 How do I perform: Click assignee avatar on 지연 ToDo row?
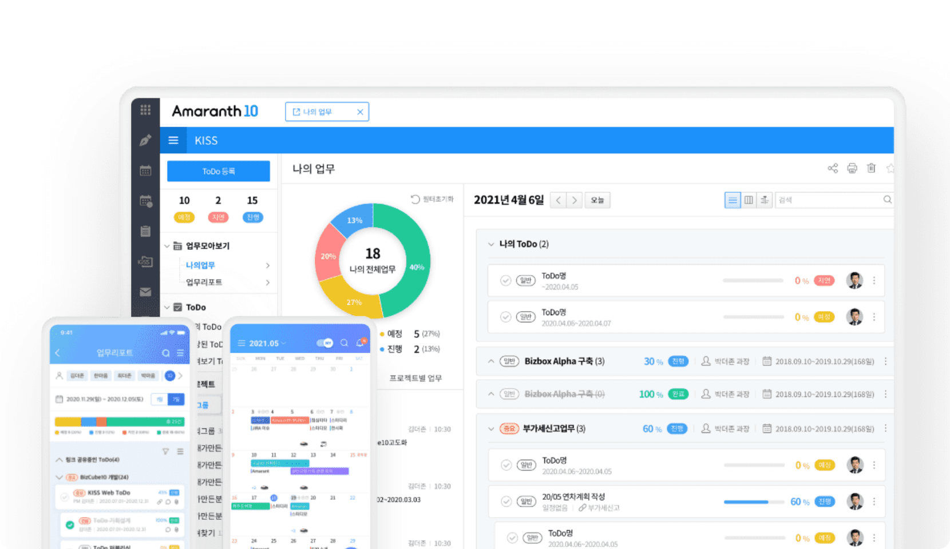pos(854,280)
